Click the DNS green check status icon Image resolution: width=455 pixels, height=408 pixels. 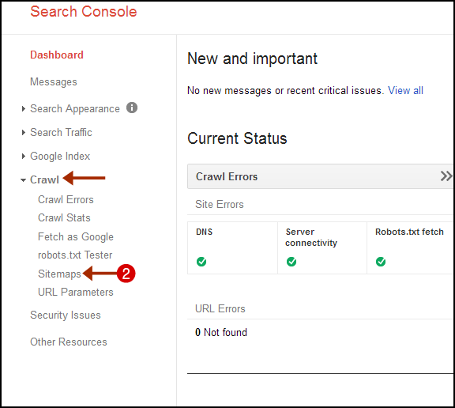tap(201, 262)
